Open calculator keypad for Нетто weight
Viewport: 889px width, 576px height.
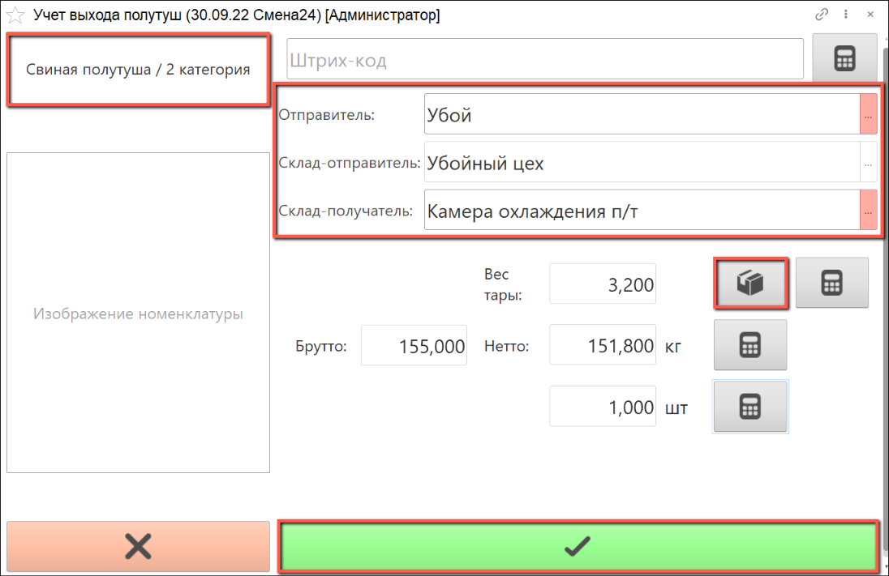coord(749,345)
